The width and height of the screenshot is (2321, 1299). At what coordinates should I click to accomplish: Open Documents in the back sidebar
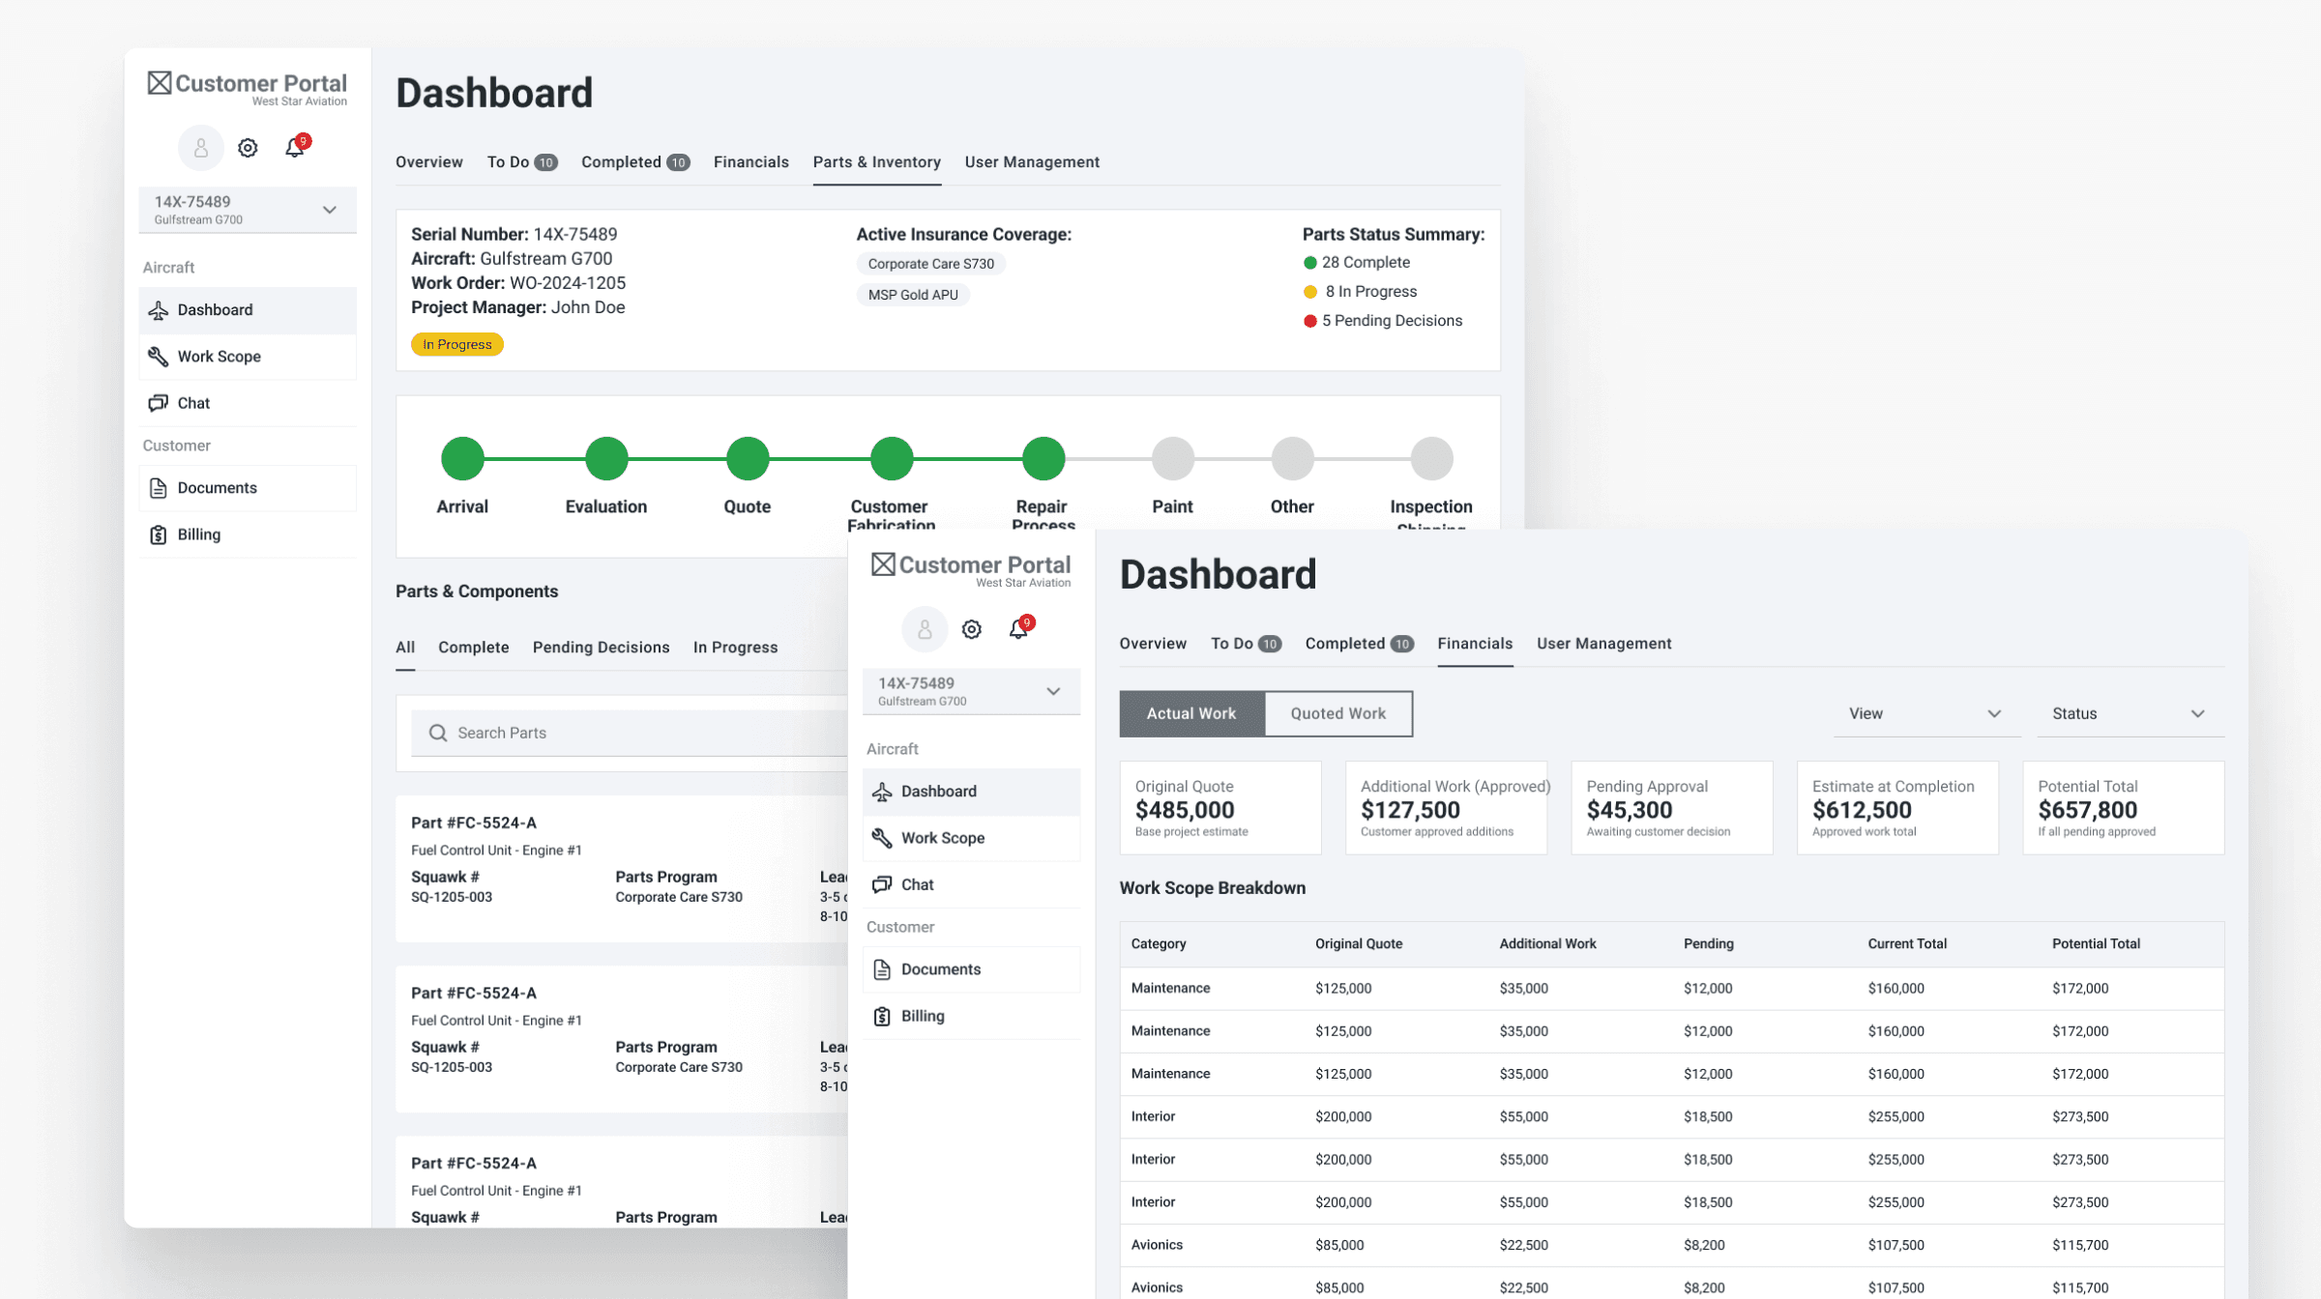tap(217, 488)
